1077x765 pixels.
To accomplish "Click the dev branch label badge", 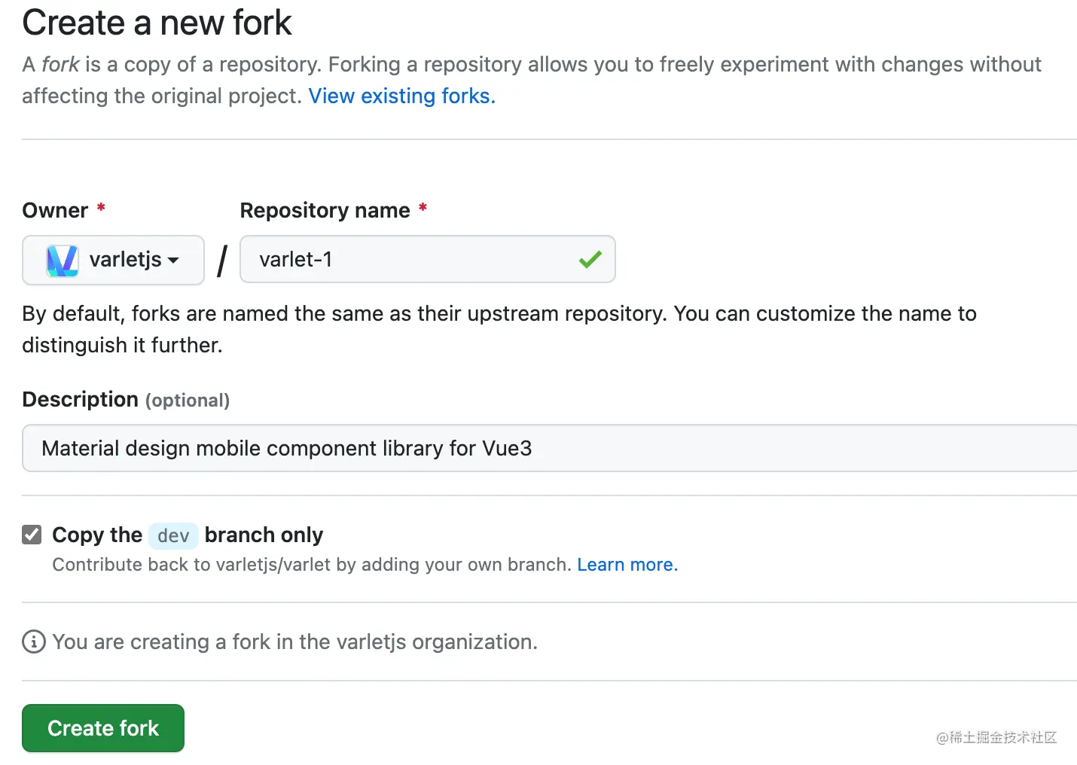I will (x=173, y=535).
